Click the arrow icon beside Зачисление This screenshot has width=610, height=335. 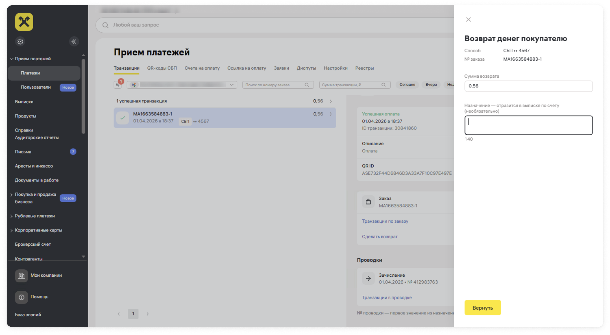point(368,278)
